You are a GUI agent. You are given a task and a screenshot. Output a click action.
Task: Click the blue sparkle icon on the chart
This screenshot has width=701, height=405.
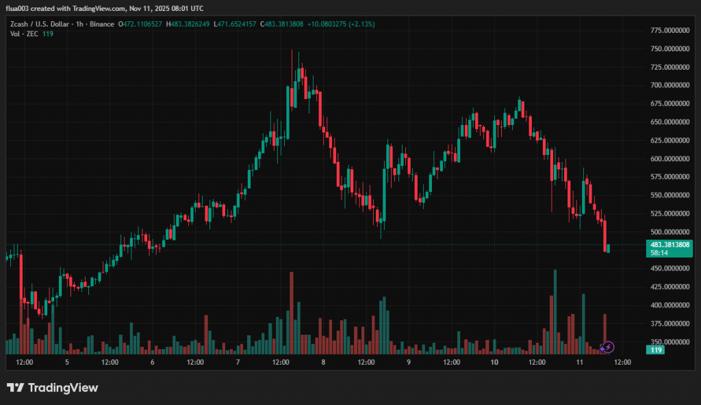click(x=602, y=348)
